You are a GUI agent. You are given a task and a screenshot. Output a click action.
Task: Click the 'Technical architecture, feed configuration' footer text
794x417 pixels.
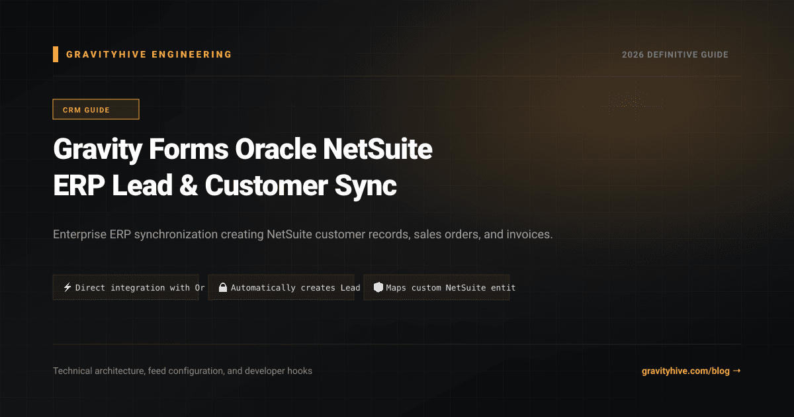(183, 371)
